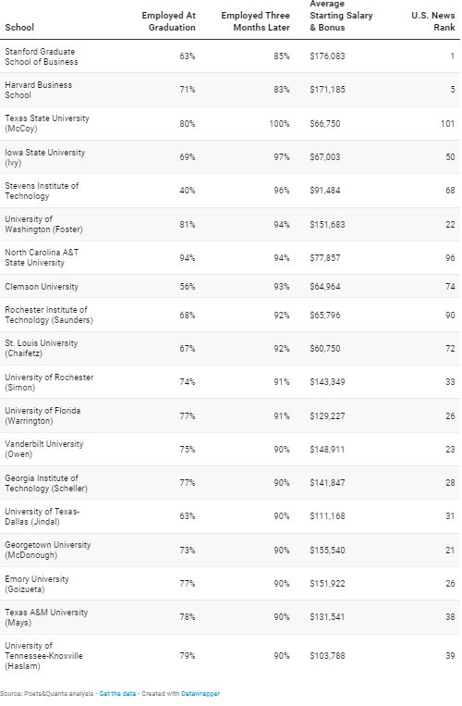The width and height of the screenshot is (462, 706).
Task: Click Georgetown University (McDonough) salary $155,540
Action: tap(327, 550)
